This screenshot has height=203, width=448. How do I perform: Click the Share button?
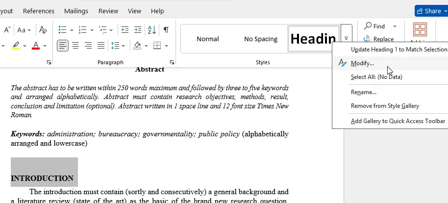pyautogui.click(x=429, y=11)
